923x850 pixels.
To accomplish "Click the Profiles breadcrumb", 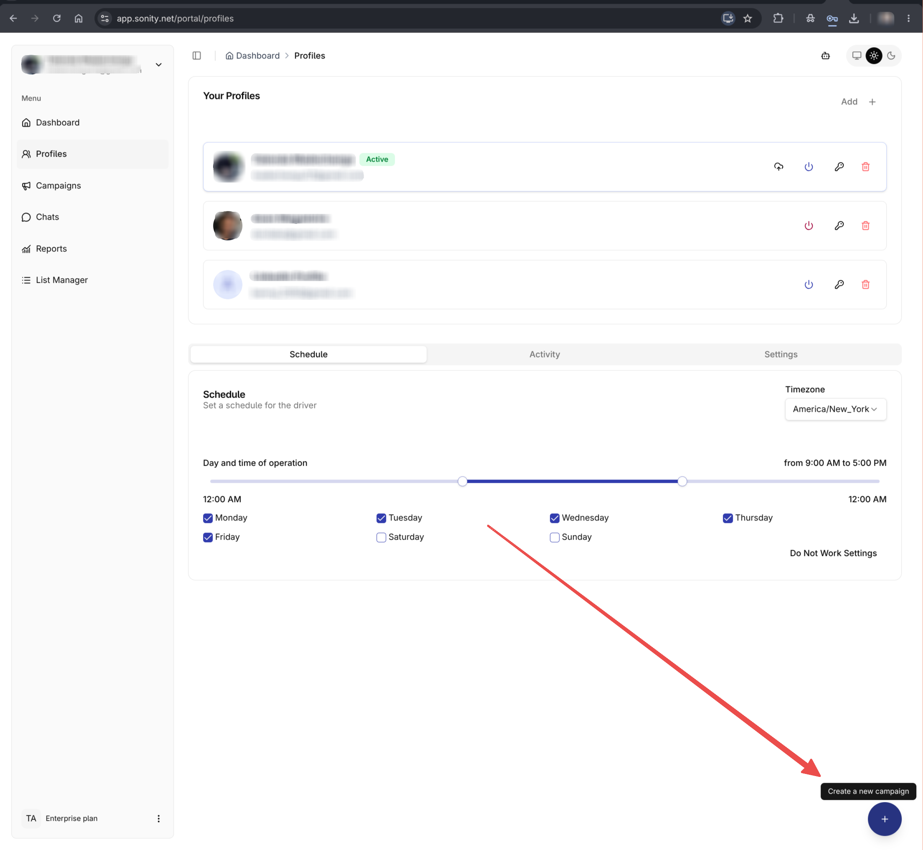I will point(309,56).
